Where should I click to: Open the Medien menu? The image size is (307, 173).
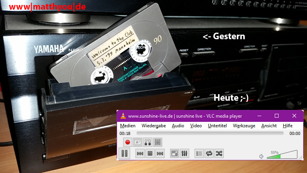click(127, 126)
